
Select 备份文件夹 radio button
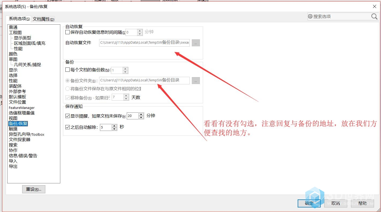pyautogui.click(x=68, y=81)
